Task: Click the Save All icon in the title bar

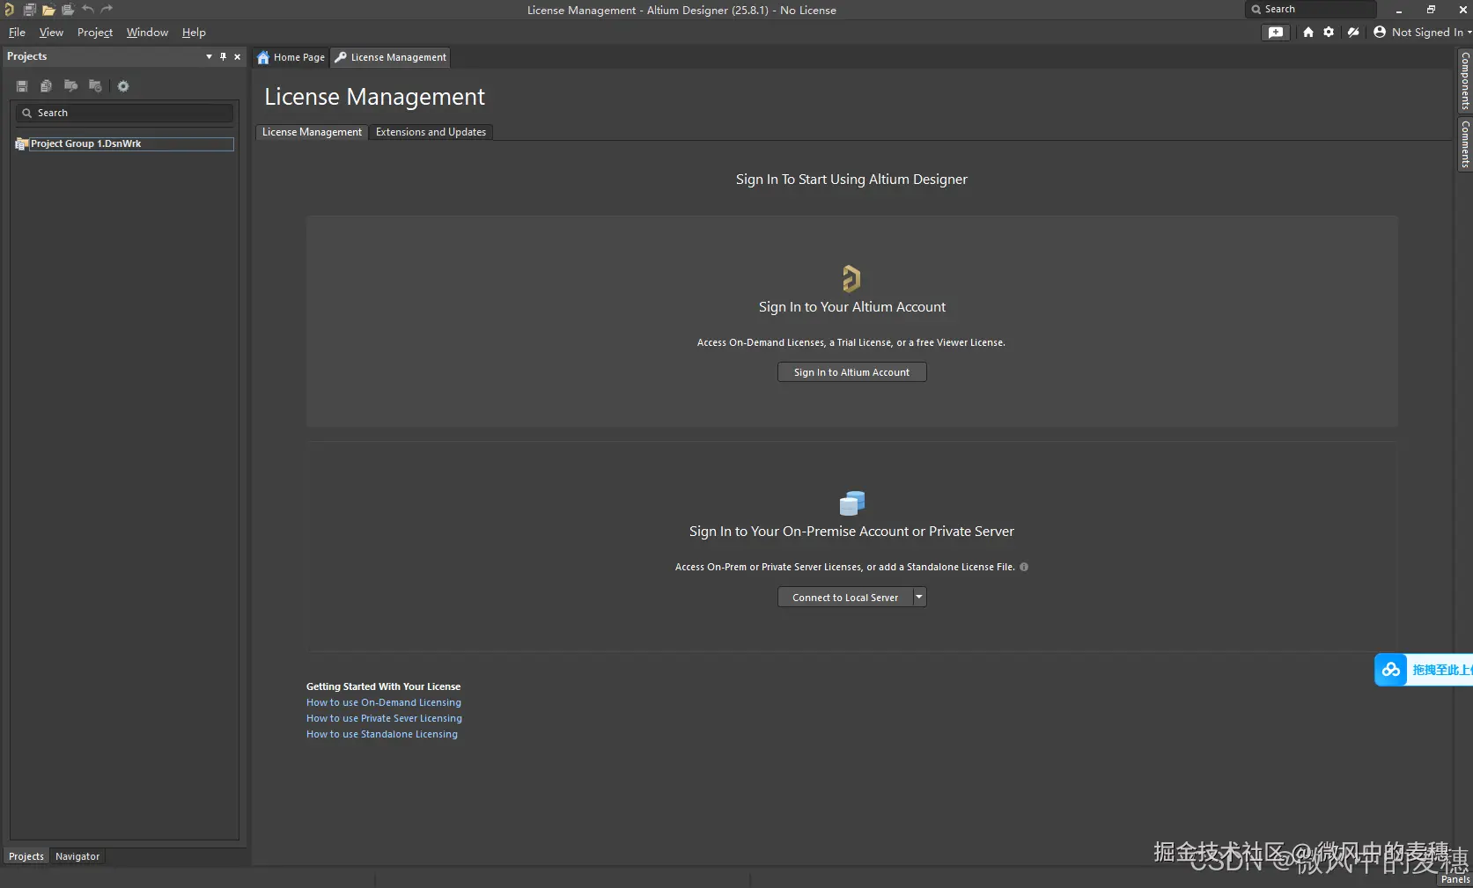Action: [x=29, y=10]
